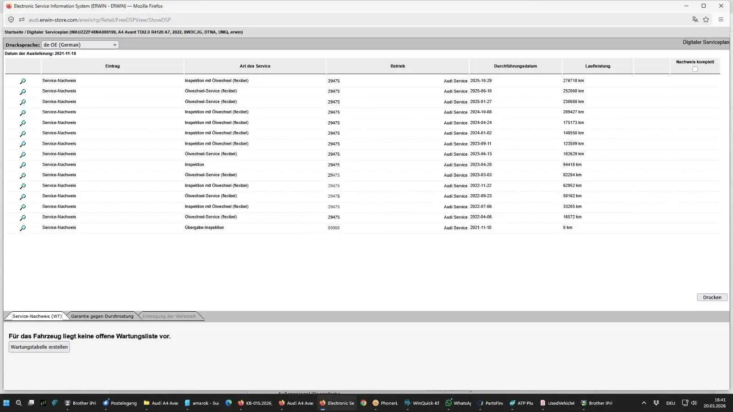
Task: Open magnifier for 2025-10-29 service entry
Action: click(x=22, y=81)
